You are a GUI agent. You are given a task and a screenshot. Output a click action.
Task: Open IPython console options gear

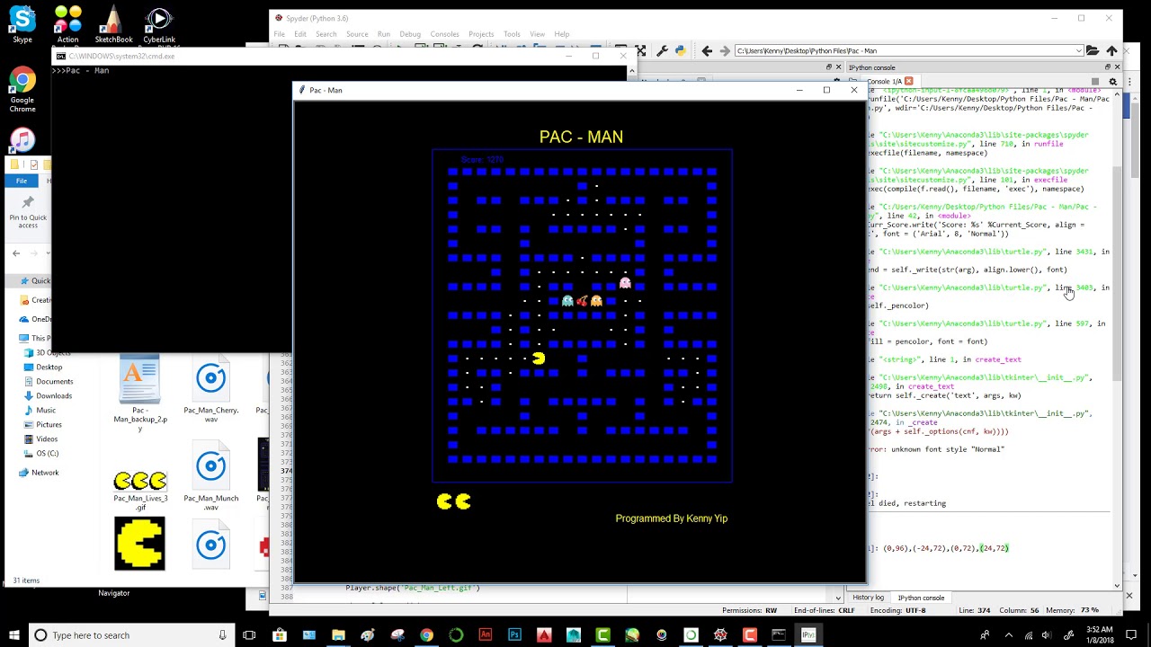(x=1112, y=82)
